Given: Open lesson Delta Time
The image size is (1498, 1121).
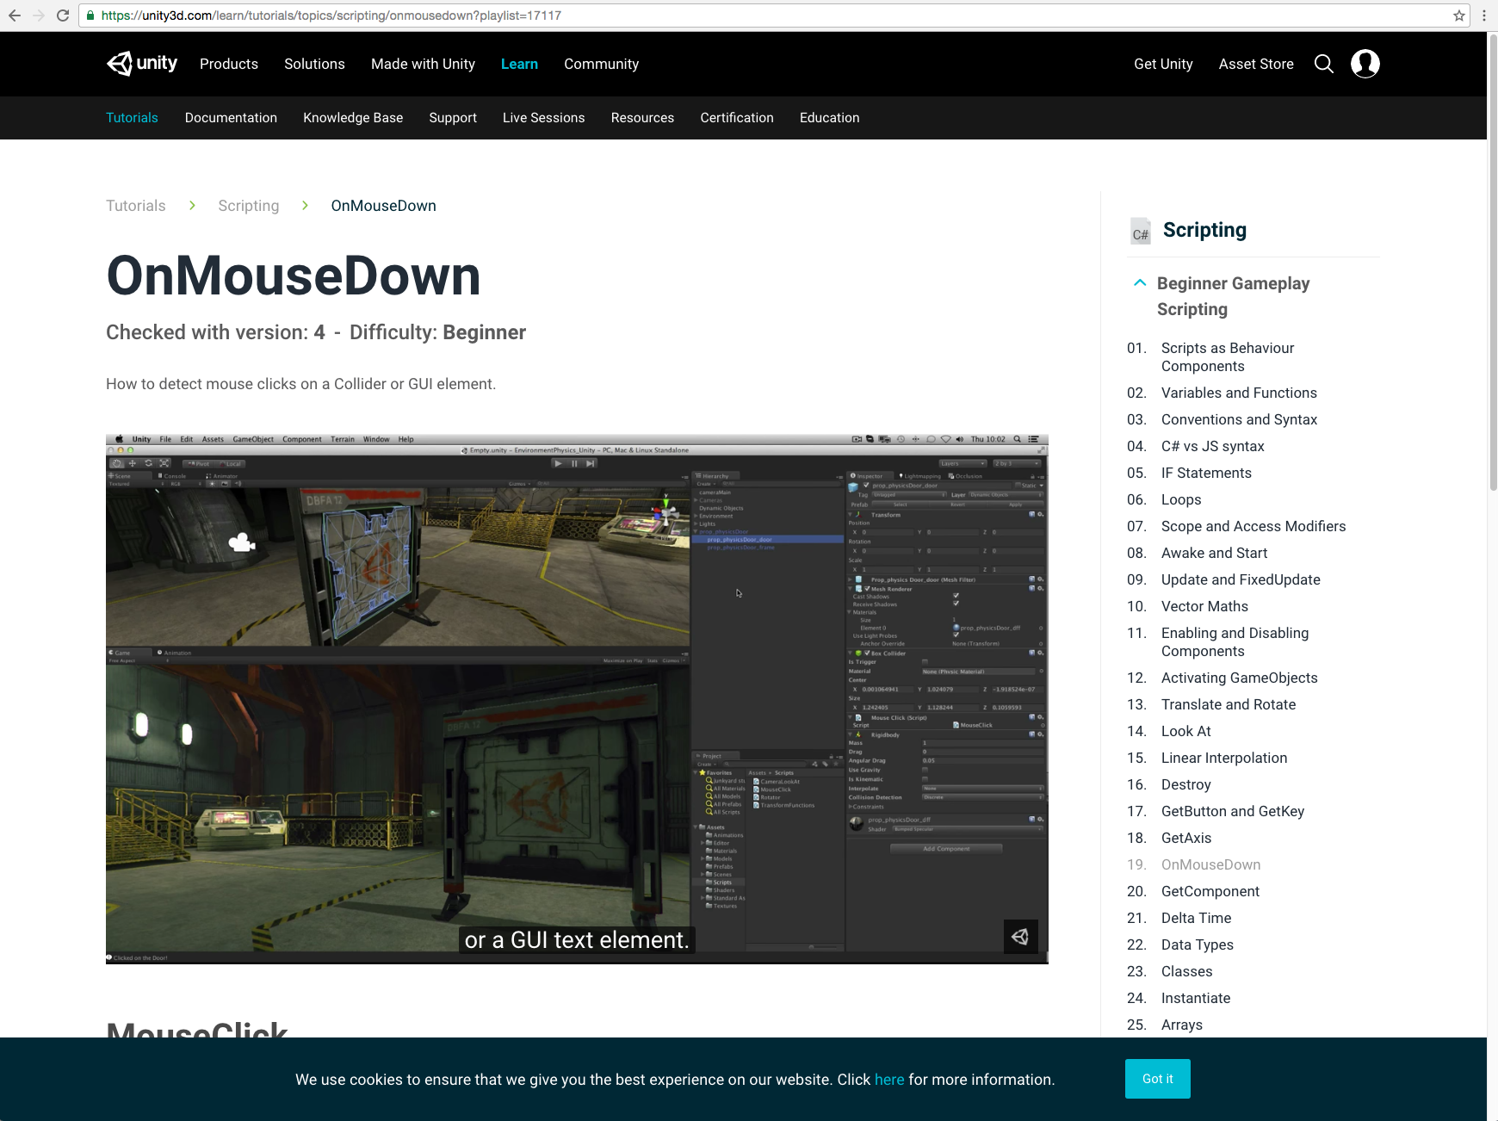Looking at the screenshot, I should [x=1196, y=918].
